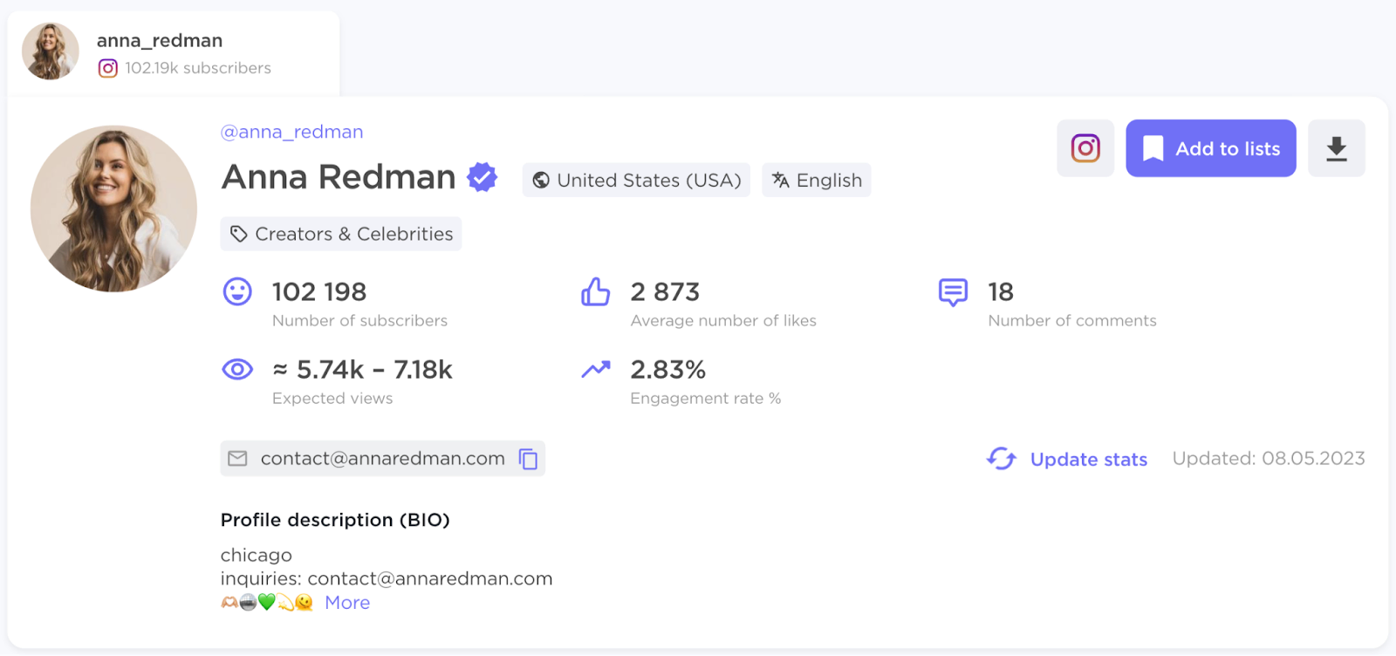1396x656 pixels.
Task: Click the bookmark icon in Add to lists
Action: (1153, 148)
